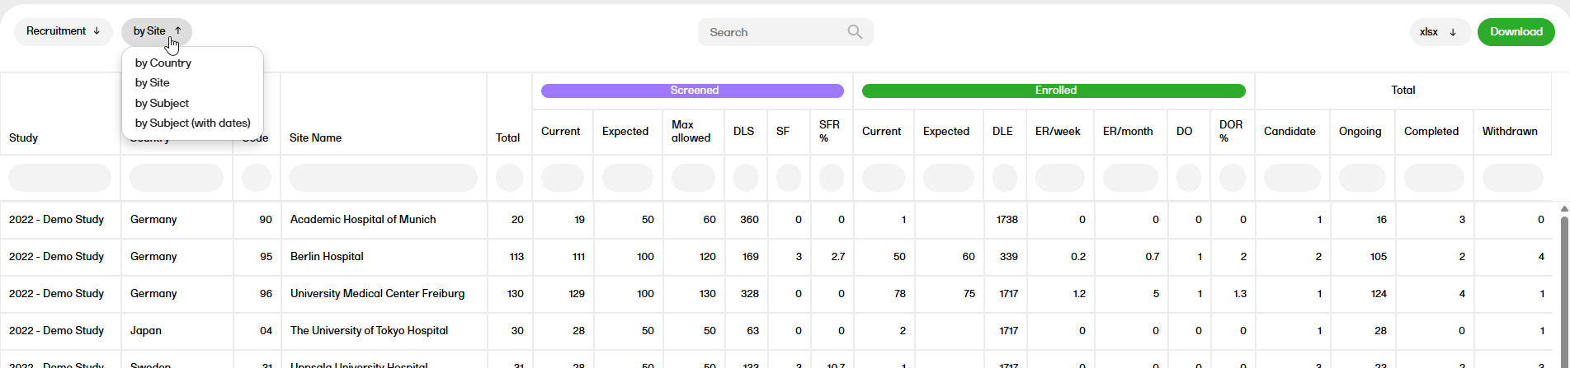Image resolution: width=1570 pixels, height=368 pixels.
Task: Choose by Subject menu option
Action: (162, 103)
